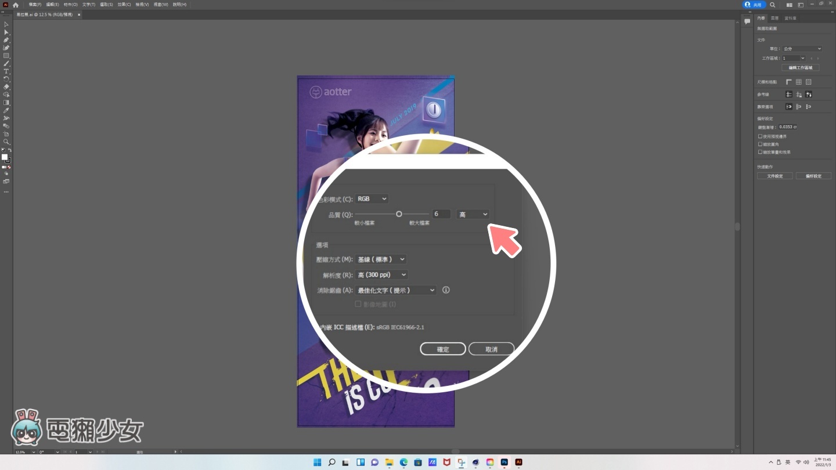Check the 縮放圓角 option
836x470 pixels.
(x=761, y=144)
